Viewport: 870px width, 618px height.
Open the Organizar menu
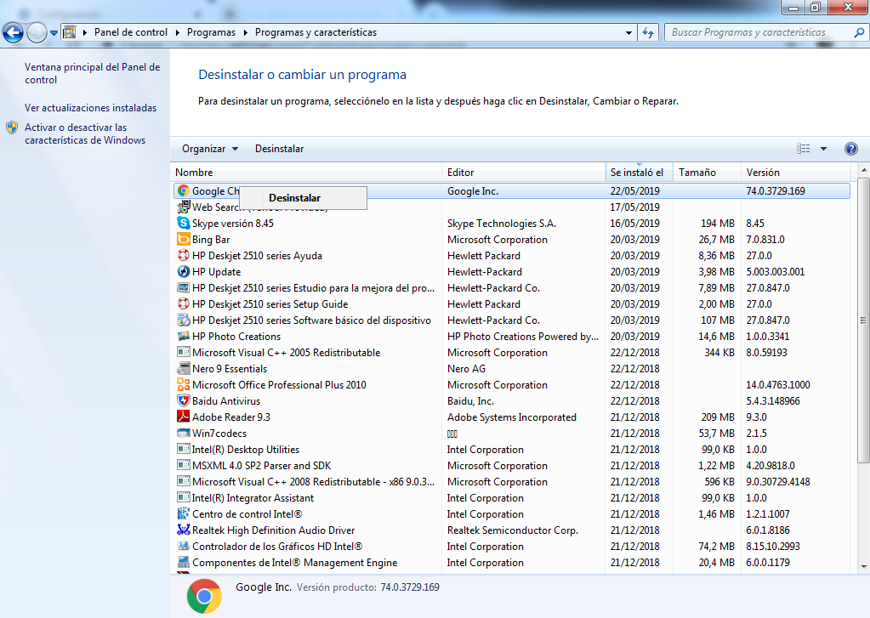pos(210,149)
